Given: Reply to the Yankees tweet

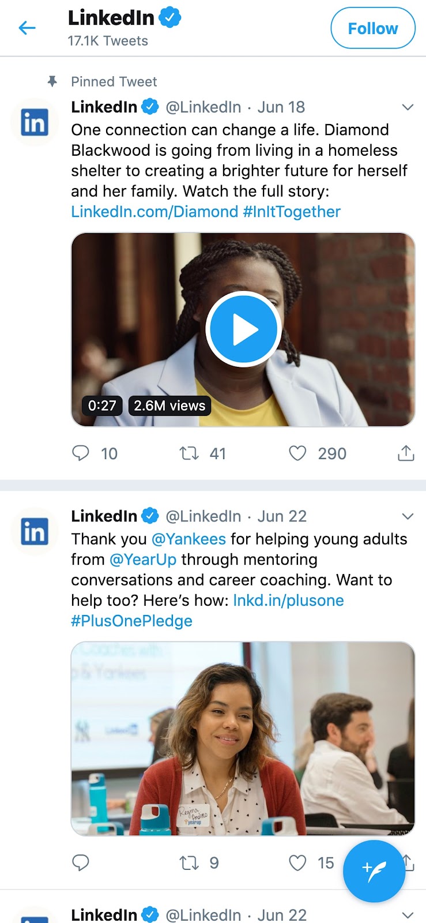Looking at the screenshot, I should click(x=81, y=862).
